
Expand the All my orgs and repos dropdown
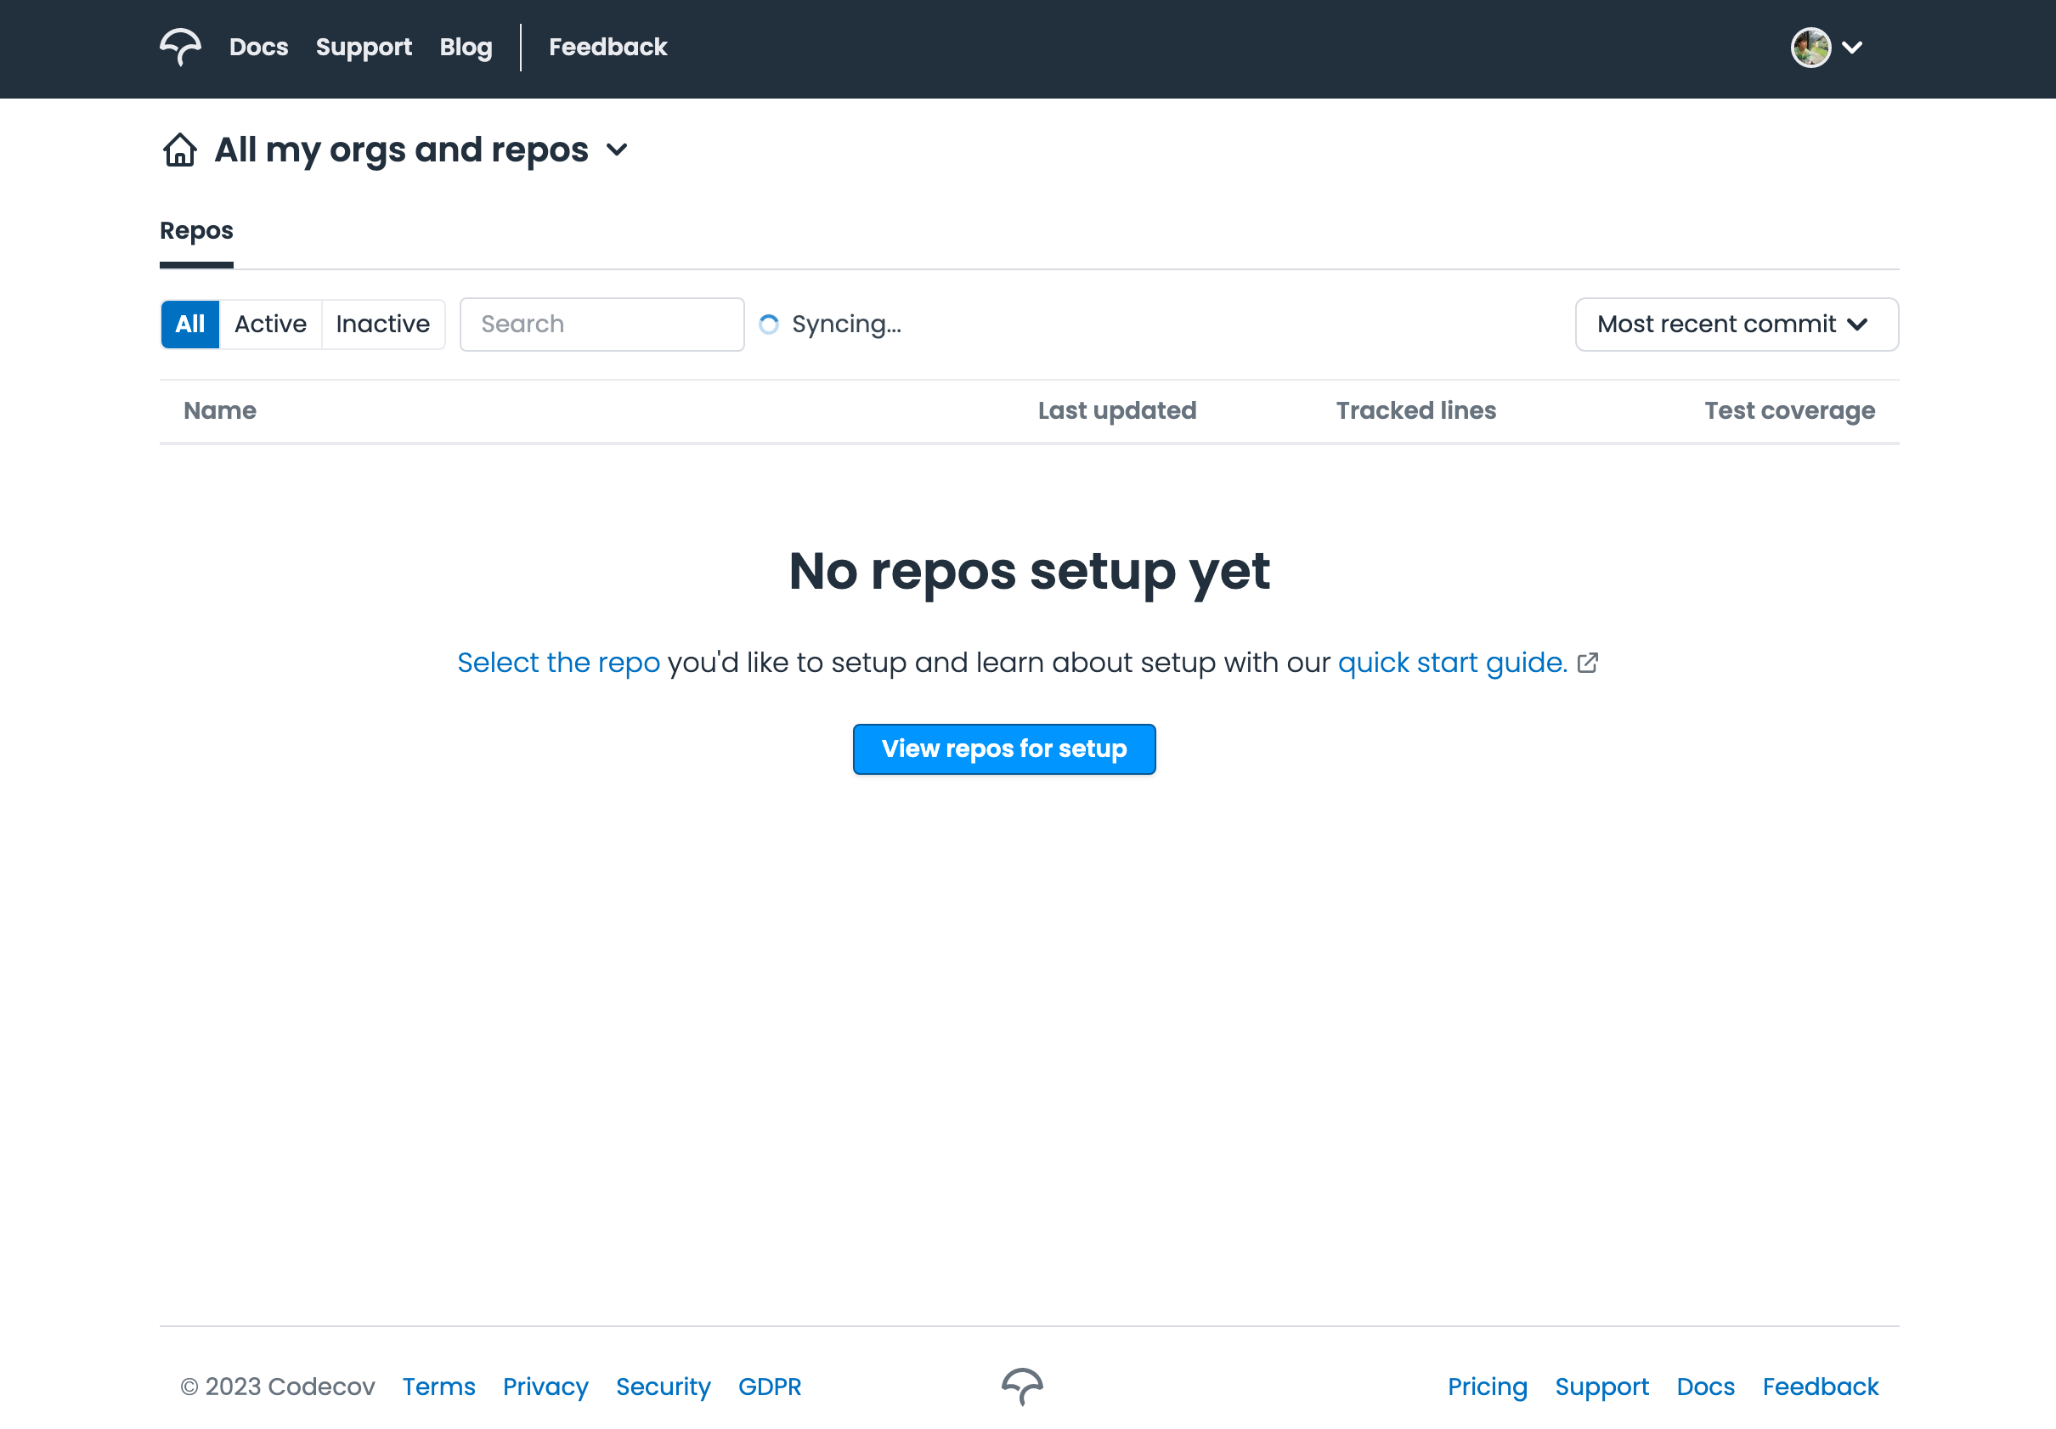click(617, 150)
